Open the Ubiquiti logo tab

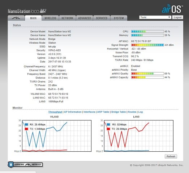pyautogui.click(x=16, y=18)
